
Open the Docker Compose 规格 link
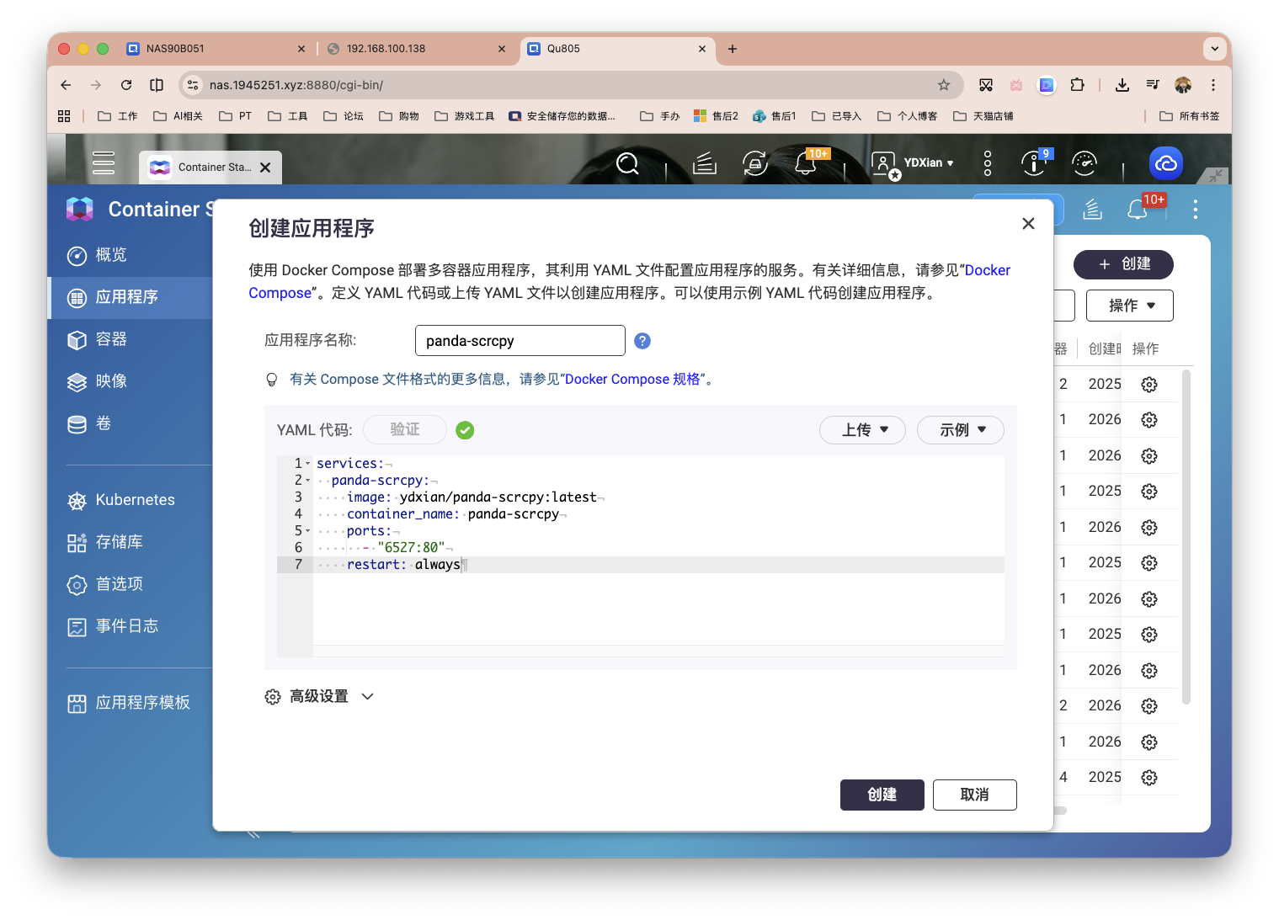(x=636, y=379)
